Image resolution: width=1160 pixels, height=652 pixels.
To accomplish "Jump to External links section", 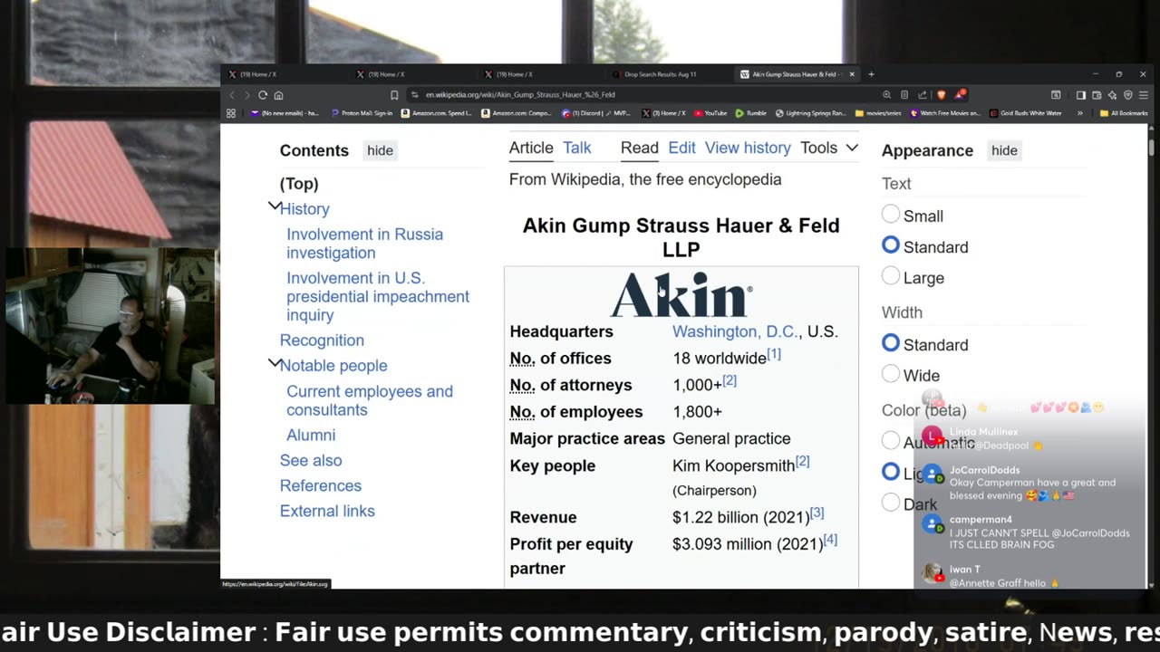I will pyautogui.click(x=327, y=511).
